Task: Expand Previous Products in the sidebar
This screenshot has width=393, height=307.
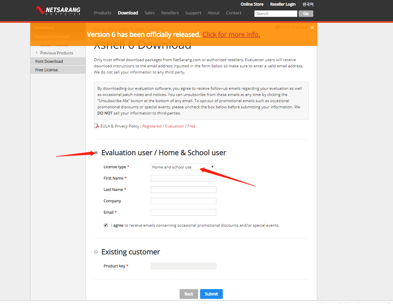Action: pyautogui.click(x=57, y=53)
